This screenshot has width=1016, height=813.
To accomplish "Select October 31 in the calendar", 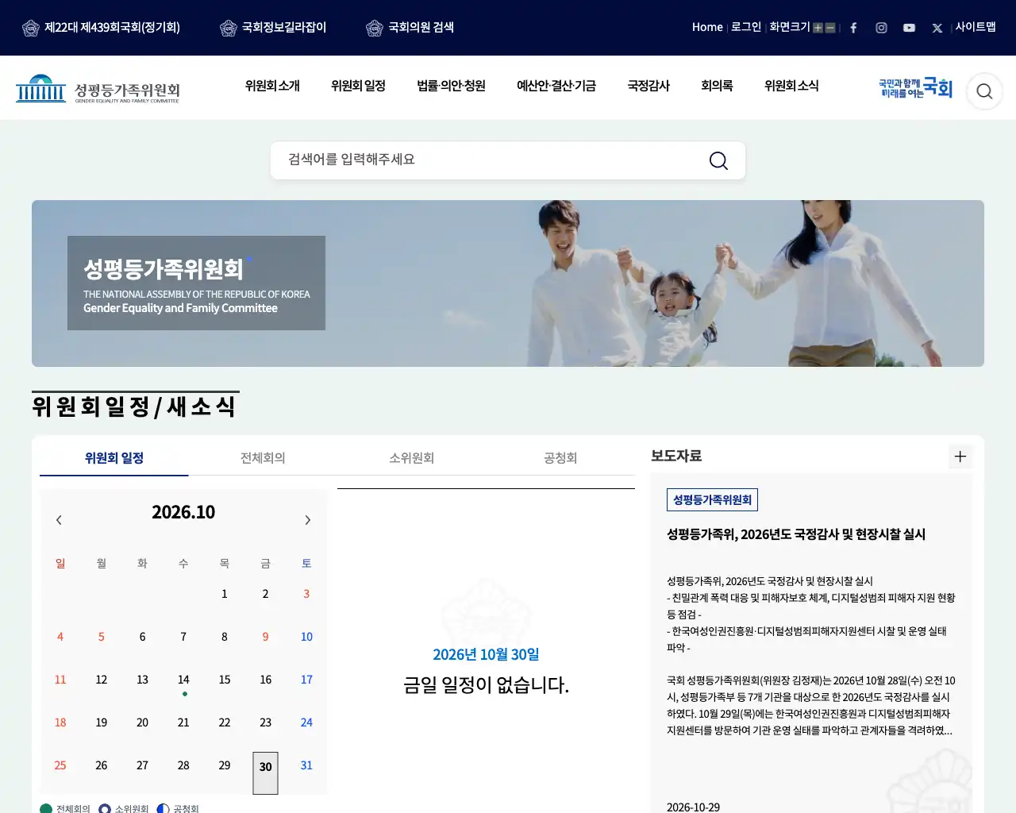I will click(306, 765).
